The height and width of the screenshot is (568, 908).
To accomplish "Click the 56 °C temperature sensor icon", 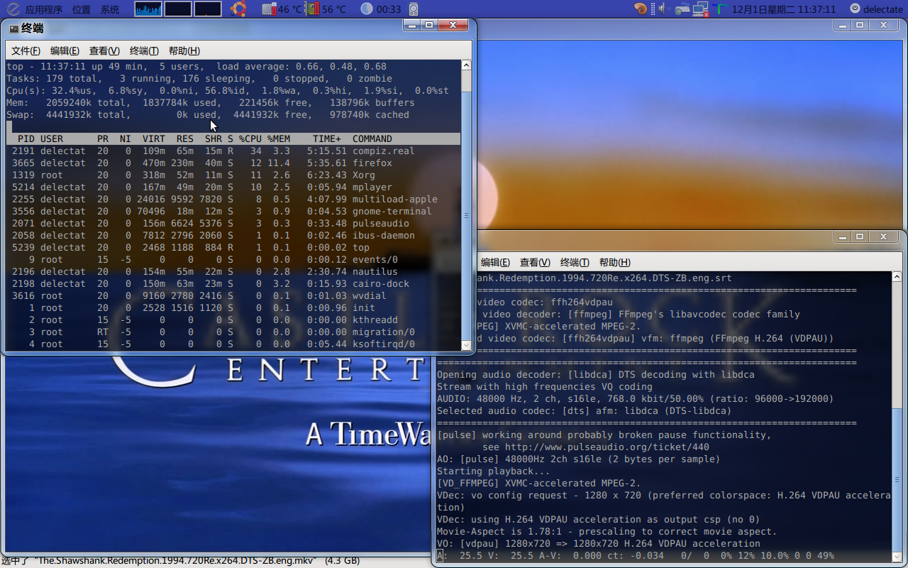I will [x=312, y=9].
